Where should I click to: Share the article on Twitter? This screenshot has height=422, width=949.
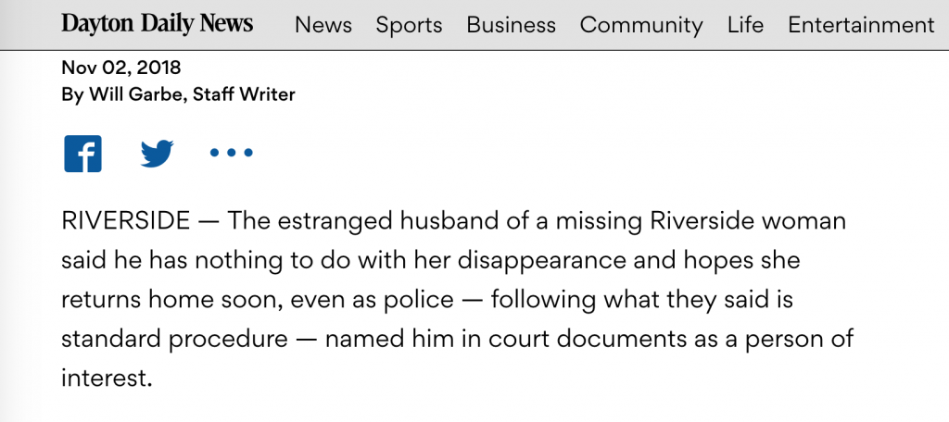(157, 153)
